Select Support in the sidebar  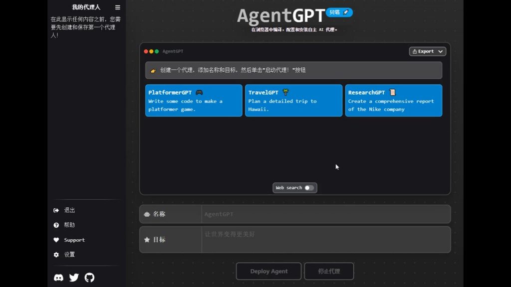74,240
